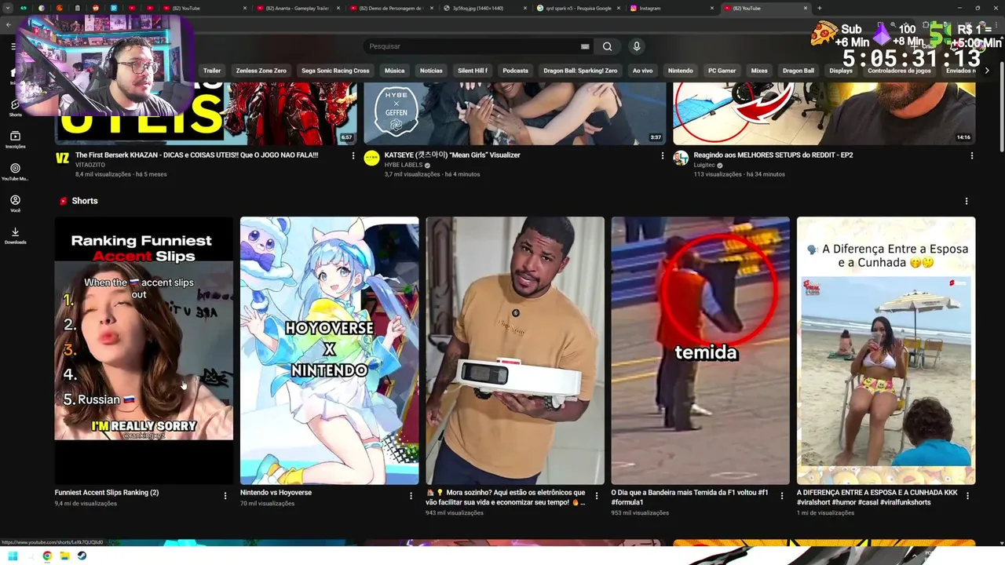This screenshot has width=1005, height=565.
Task: Open options menu for Reddit setups video
Action: point(971,155)
